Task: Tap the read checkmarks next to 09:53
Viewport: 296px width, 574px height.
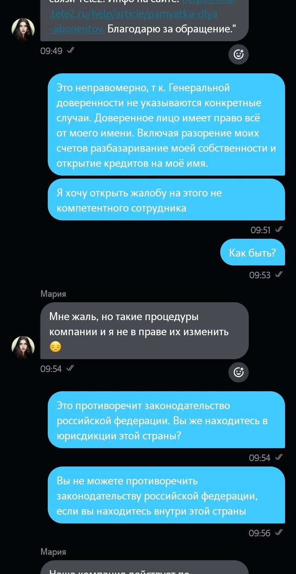Action: click(x=278, y=274)
